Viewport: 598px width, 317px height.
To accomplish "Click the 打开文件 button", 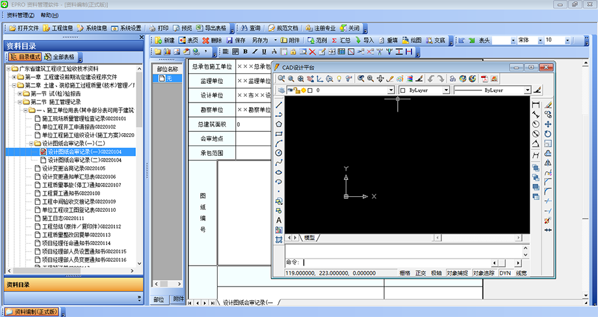I will (24, 28).
